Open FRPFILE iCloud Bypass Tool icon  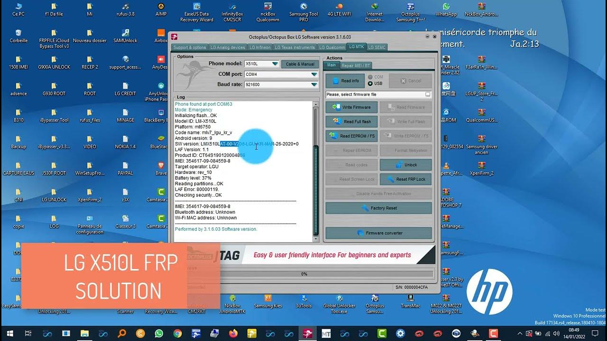tap(54, 39)
